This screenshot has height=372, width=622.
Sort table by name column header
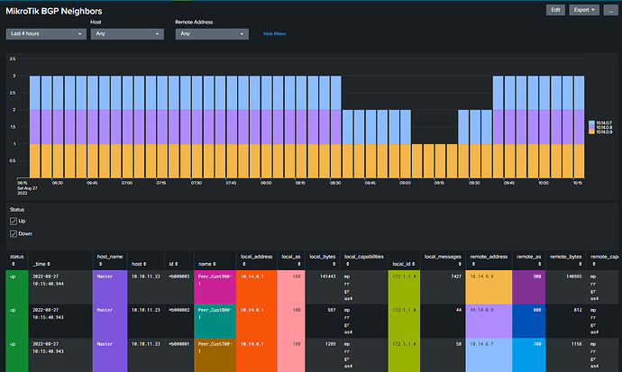click(215, 260)
